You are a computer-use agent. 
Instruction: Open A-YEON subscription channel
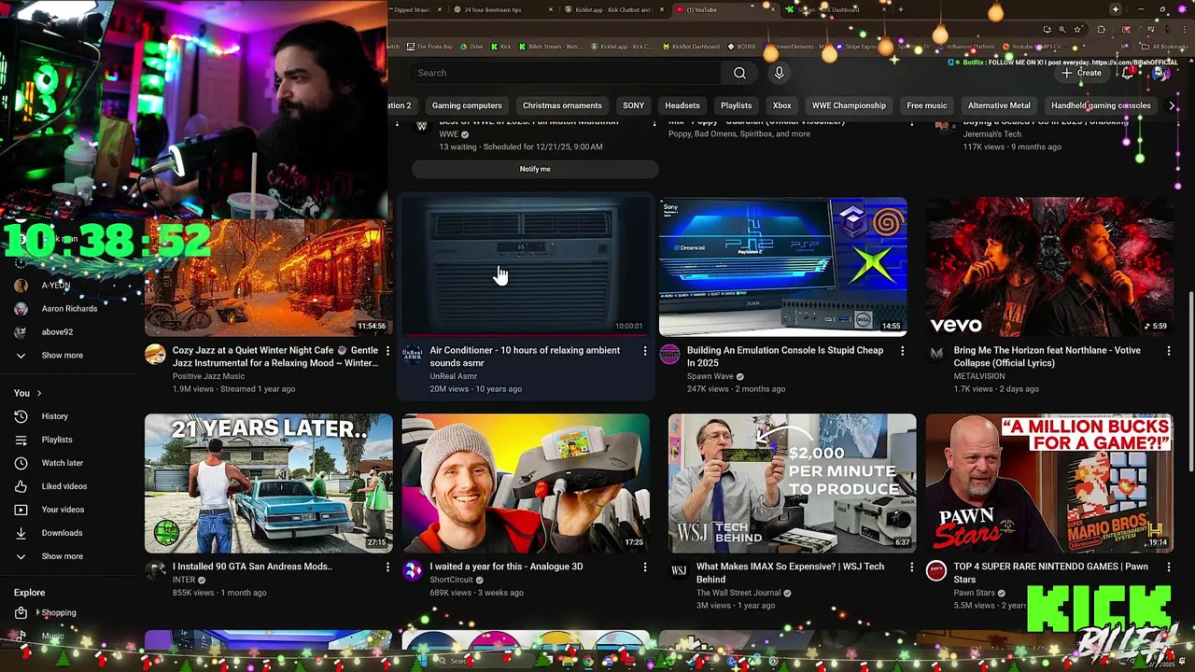(x=55, y=285)
